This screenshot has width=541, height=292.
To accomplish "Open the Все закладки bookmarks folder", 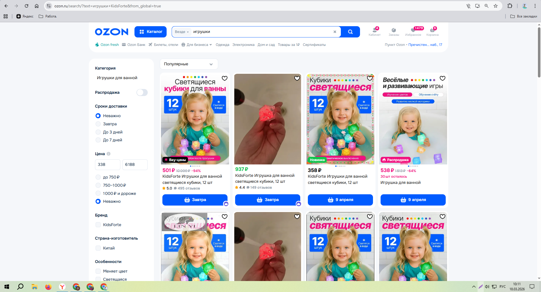I will 524,16.
